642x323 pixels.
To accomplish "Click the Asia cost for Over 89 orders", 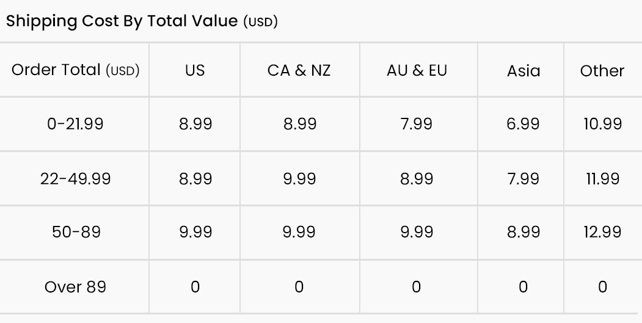I will [x=523, y=287].
